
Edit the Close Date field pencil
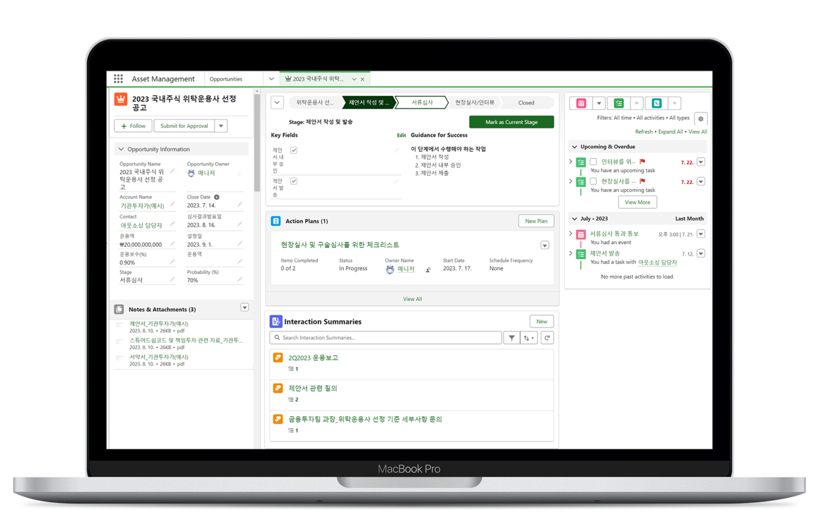[x=239, y=205]
